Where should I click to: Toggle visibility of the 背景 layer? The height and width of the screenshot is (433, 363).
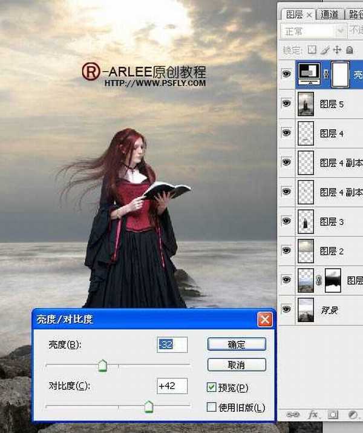coord(287,310)
